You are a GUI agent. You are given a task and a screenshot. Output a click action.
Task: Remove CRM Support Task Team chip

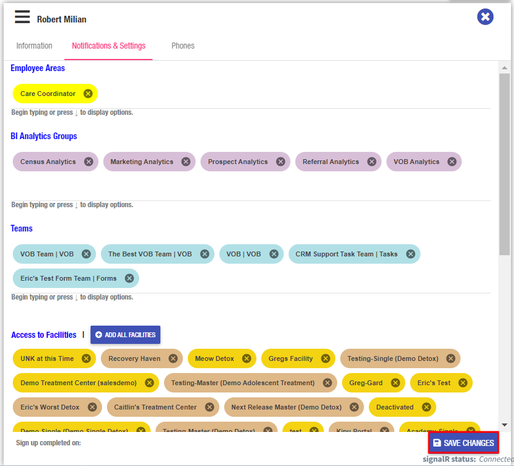pyautogui.click(x=411, y=254)
